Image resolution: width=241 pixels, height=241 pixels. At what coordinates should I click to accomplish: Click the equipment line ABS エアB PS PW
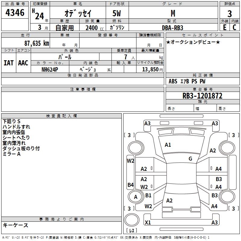(187, 81)
